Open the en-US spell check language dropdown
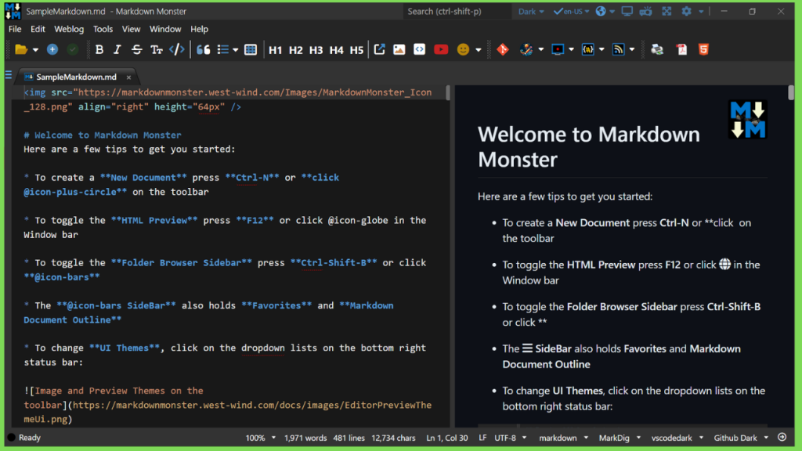 571,11
